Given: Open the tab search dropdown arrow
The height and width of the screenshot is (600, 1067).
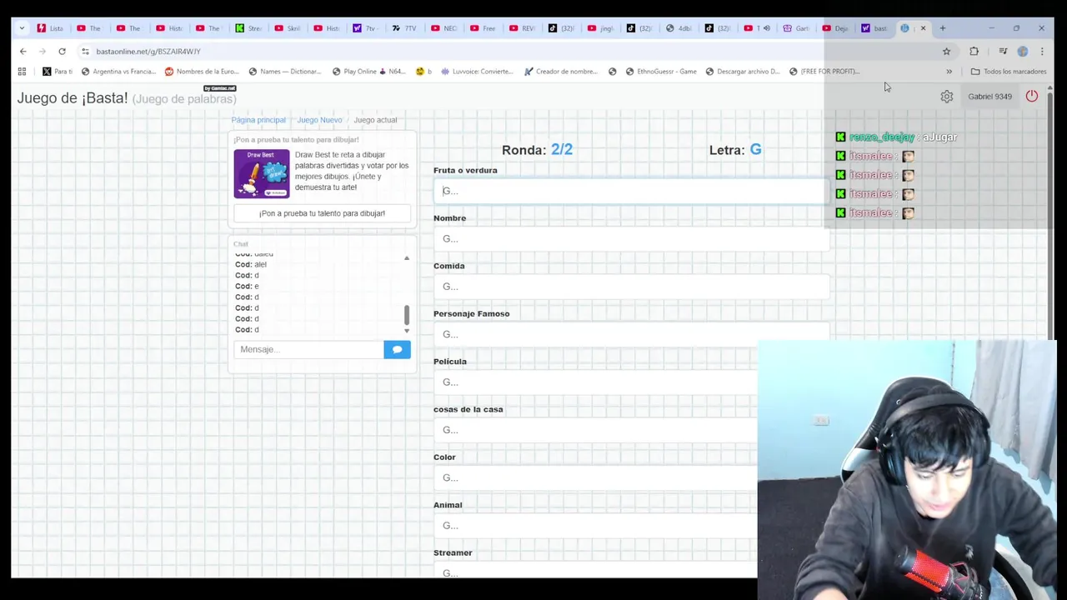Looking at the screenshot, I should coord(22,28).
